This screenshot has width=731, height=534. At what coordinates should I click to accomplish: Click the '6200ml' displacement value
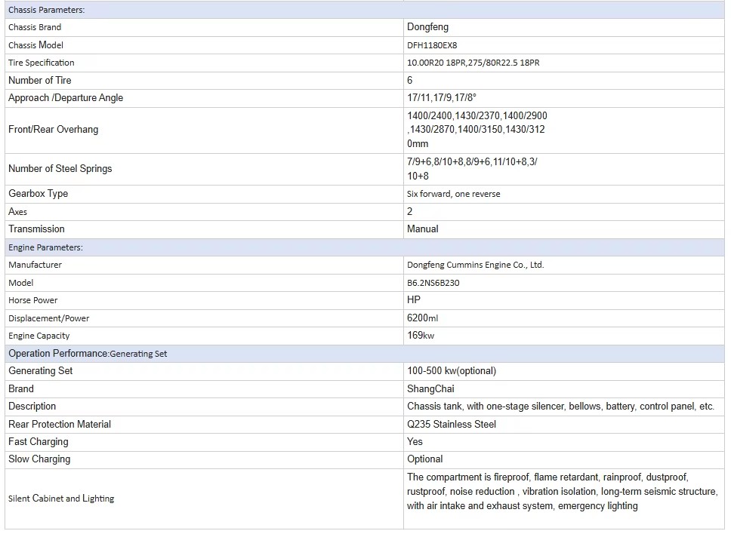click(422, 318)
